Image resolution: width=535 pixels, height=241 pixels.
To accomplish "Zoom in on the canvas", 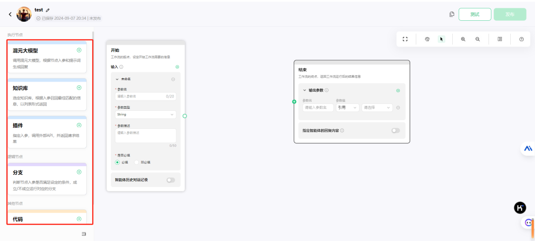I will [463, 39].
